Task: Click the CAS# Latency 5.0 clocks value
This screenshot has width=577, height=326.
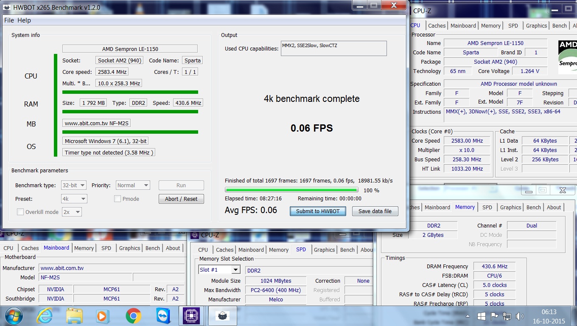Action: click(494, 285)
